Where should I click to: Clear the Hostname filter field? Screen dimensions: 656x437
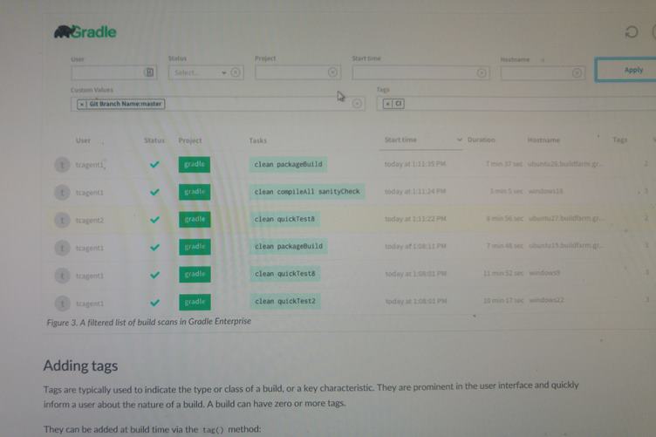click(577, 72)
